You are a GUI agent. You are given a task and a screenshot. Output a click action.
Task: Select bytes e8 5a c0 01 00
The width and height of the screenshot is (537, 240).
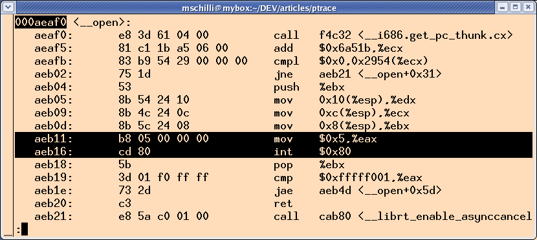point(163,216)
